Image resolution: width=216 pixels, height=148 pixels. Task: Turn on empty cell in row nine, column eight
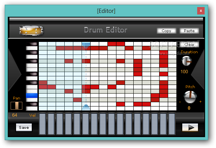(103, 78)
